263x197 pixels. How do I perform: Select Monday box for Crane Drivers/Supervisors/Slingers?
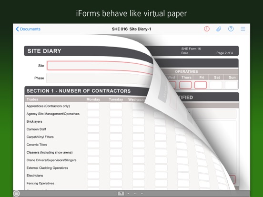(x=93, y=160)
